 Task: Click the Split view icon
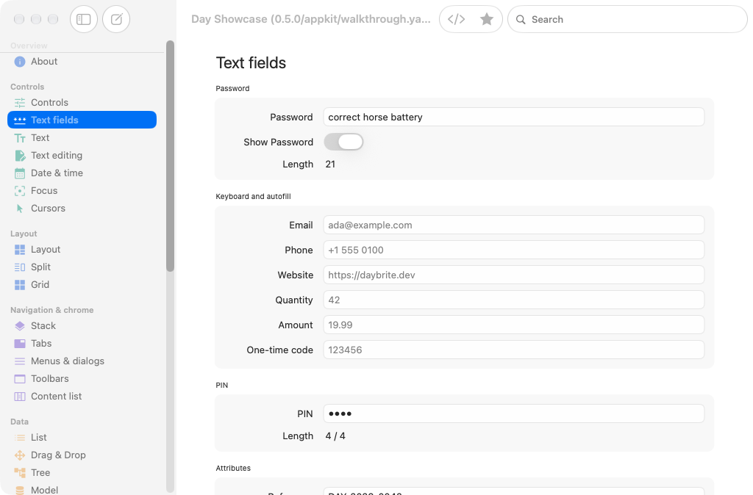(20, 267)
